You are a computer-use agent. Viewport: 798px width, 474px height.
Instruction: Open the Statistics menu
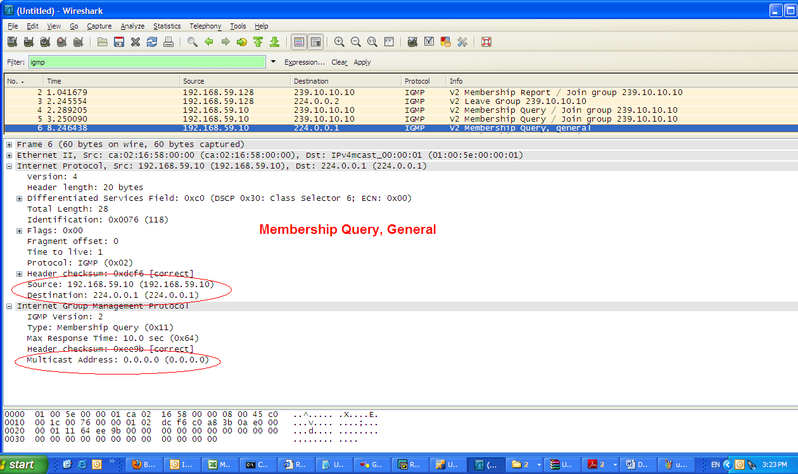pyautogui.click(x=167, y=26)
